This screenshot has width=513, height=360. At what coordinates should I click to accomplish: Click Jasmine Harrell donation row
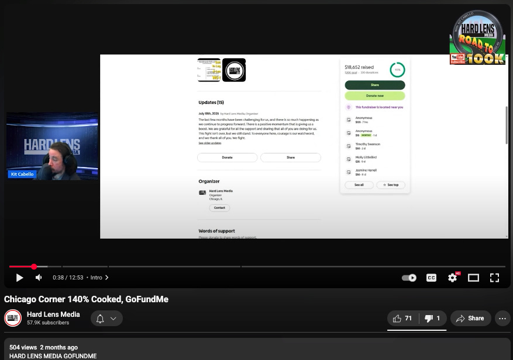[x=375, y=172]
